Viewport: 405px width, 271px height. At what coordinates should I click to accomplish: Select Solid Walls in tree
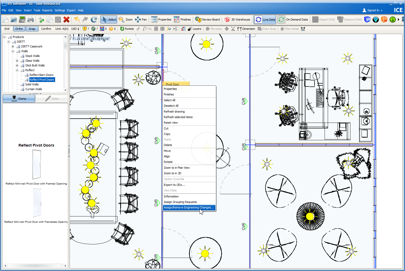[32, 84]
